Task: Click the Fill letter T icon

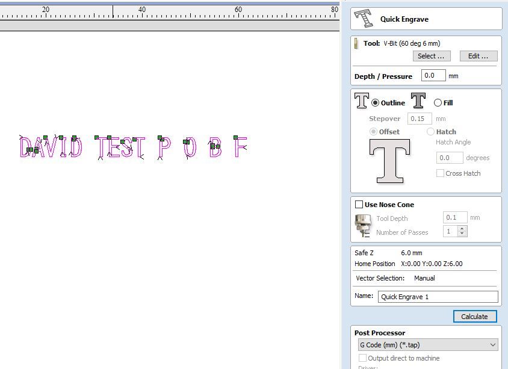Action: tap(418, 102)
